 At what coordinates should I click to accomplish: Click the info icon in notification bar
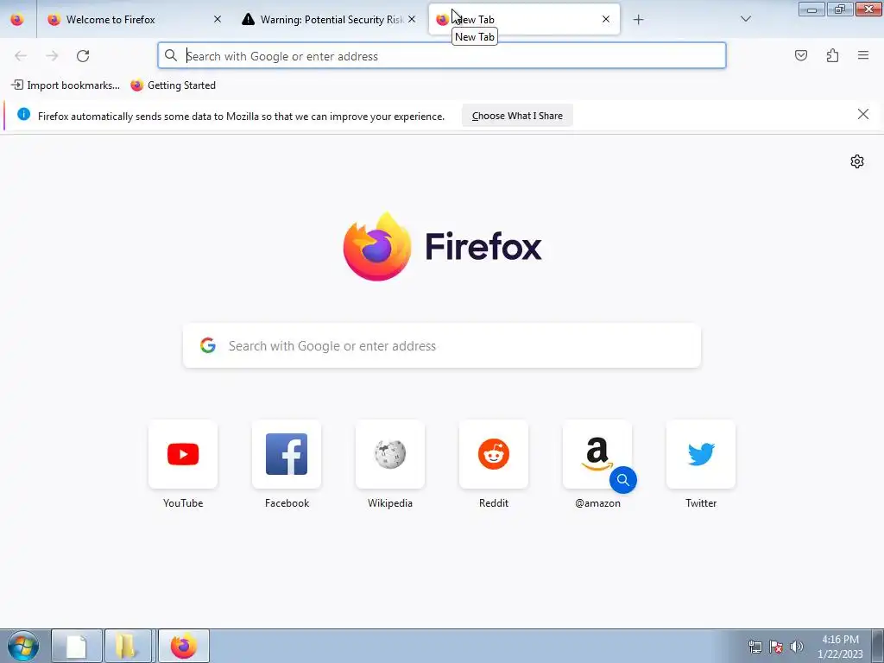point(23,114)
